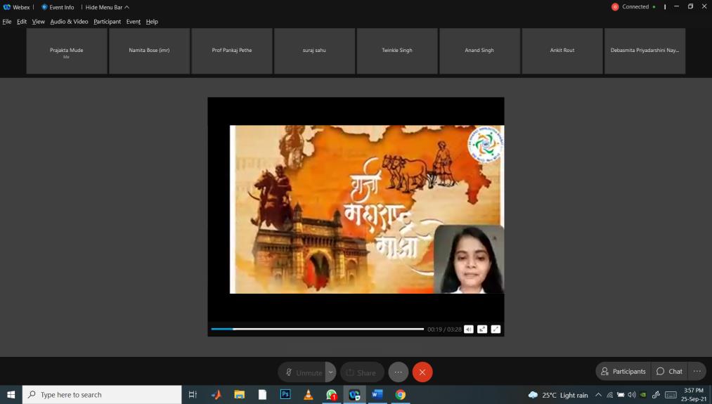Open WhatsApp from the taskbar
The height and width of the screenshot is (404, 712).
tap(332, 394)
